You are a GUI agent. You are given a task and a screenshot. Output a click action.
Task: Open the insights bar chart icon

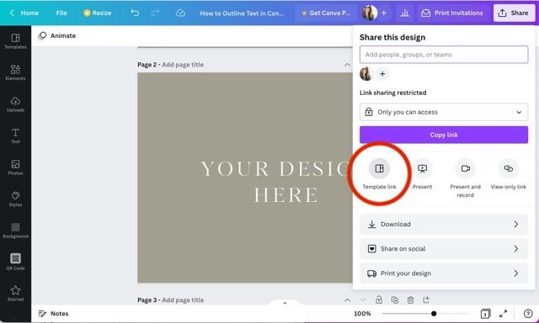(x=405, y=13)
